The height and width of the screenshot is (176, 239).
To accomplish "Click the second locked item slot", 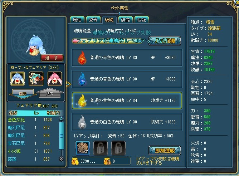I will coord(118,148).
